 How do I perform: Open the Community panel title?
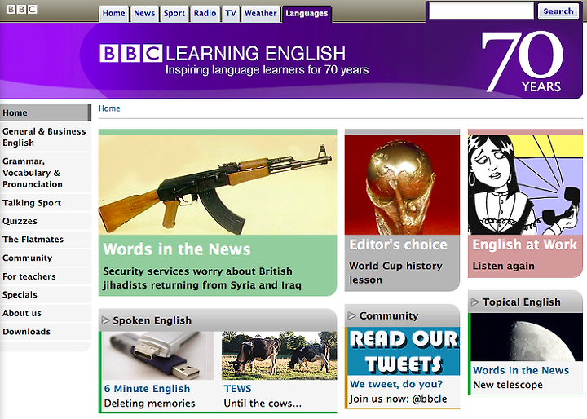click(389, 316)
